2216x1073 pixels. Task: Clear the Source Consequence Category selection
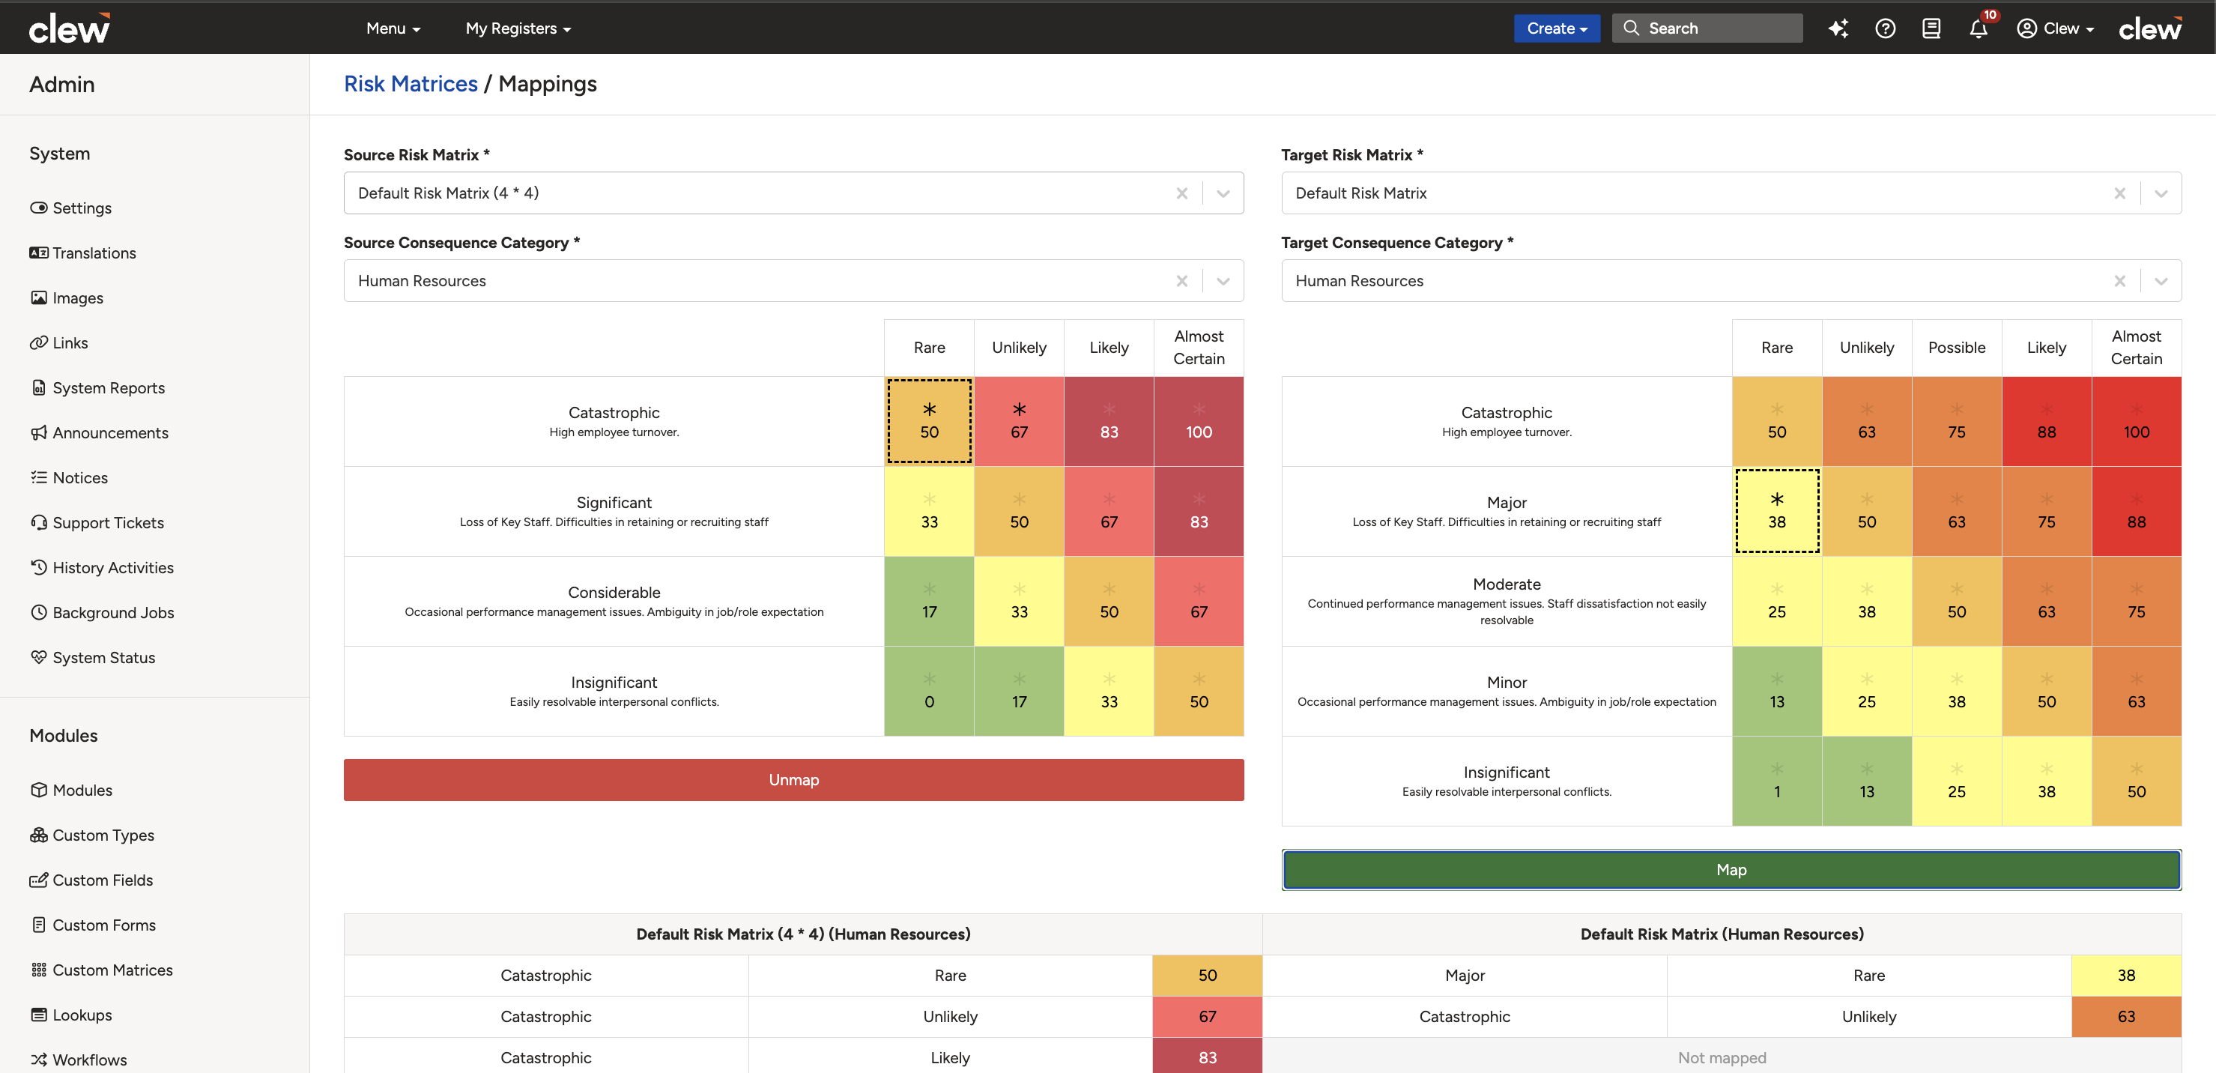click(1182, 282)
